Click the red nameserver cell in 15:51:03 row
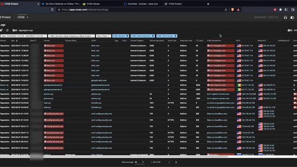Screen dimensions: 297x167 (220, 46)
